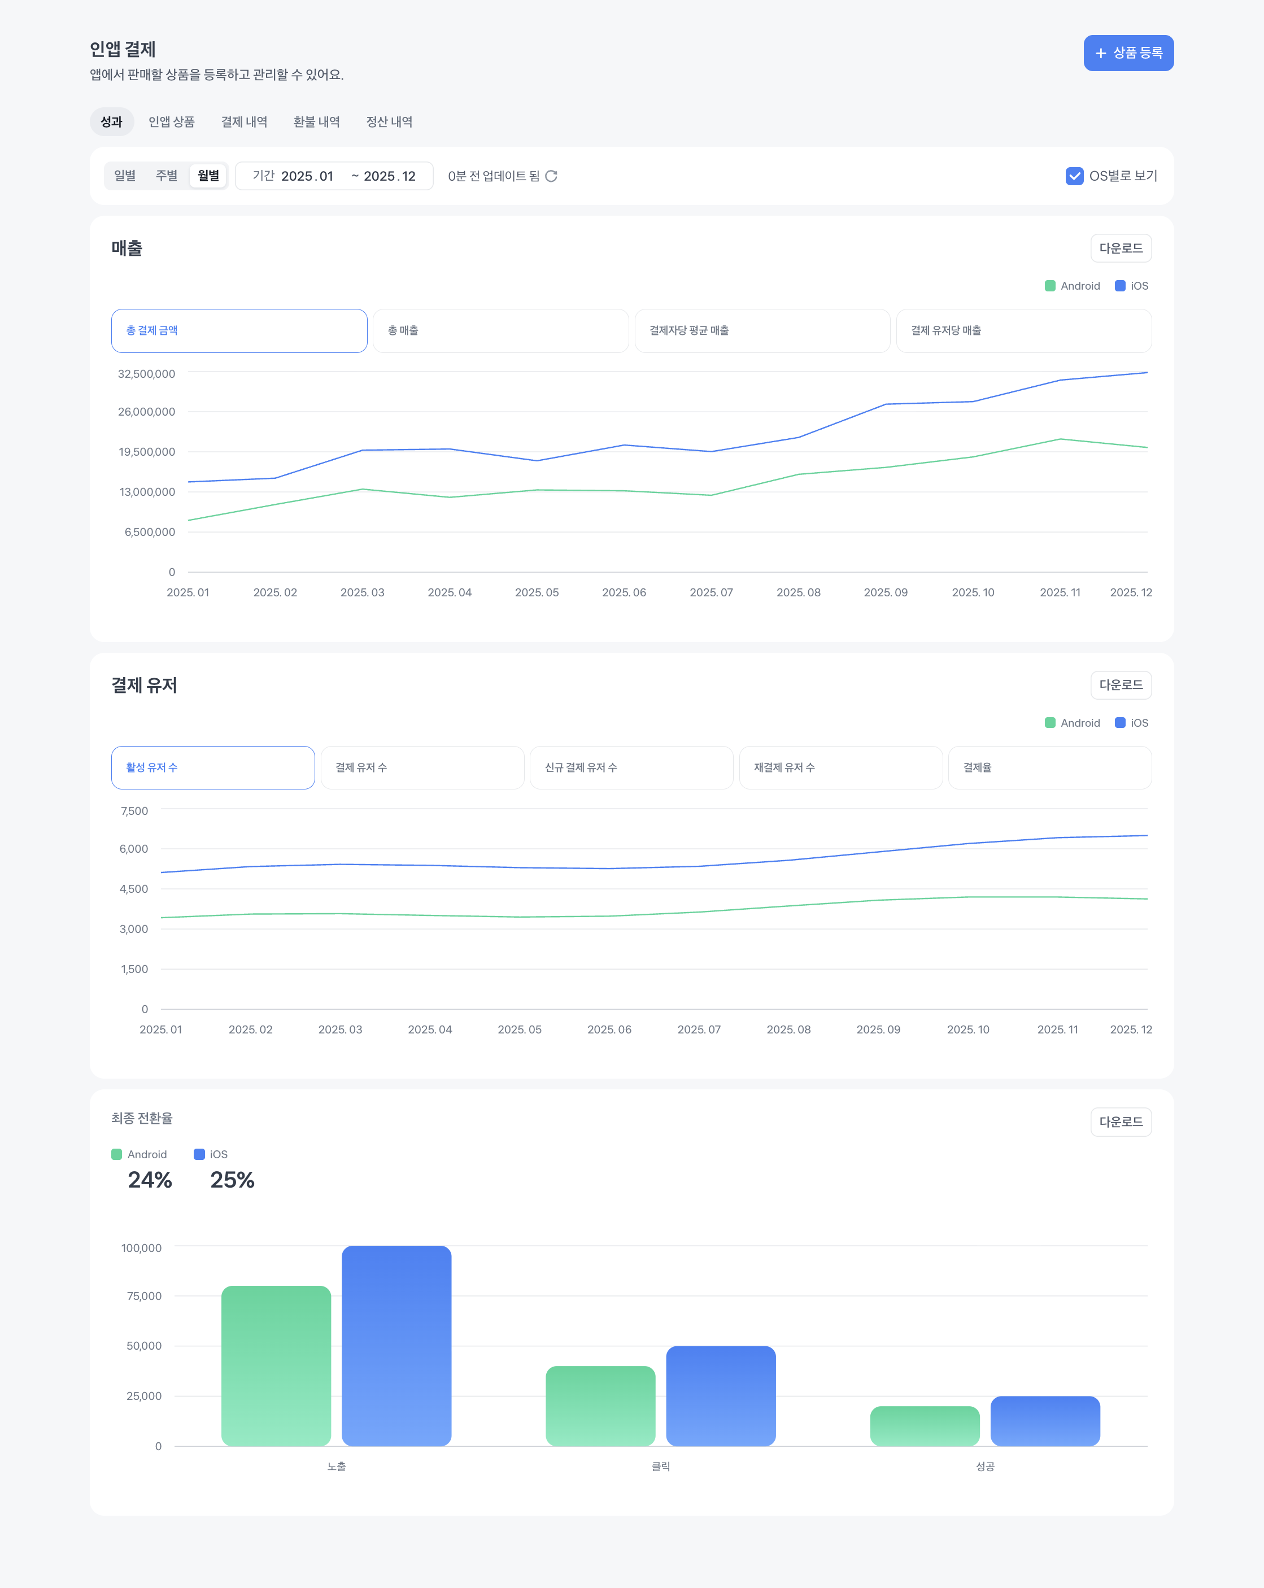Go to the 환불 내역 tab
1264x1588 pixels.
(317, 121)
